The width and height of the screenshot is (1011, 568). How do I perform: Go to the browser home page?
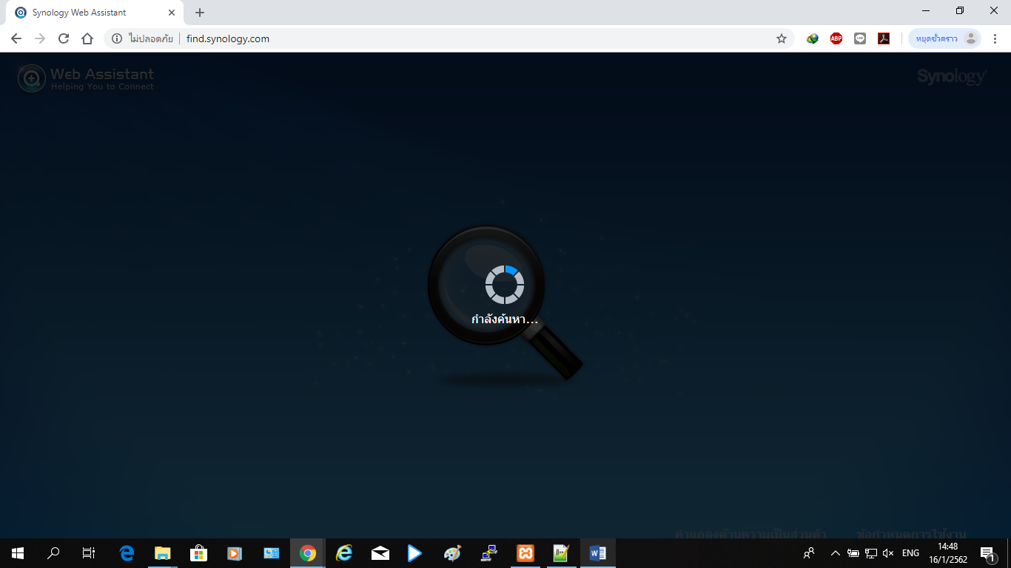point(87,38)
